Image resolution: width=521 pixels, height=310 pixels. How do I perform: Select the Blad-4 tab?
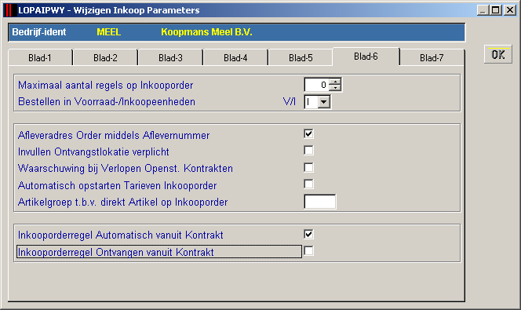pos(235,58)
